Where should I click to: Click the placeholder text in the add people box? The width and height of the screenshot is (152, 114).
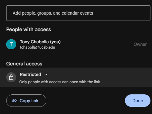pyautogui.click(x=53, y=13)
